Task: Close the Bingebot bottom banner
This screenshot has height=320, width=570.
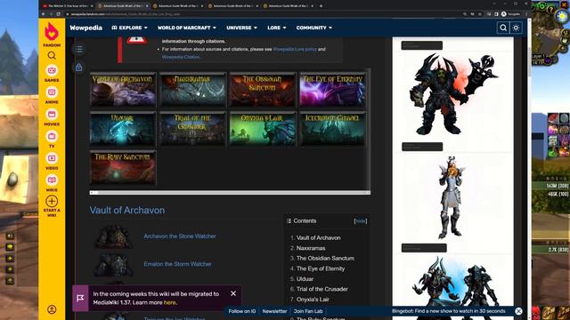Action: 518,311
